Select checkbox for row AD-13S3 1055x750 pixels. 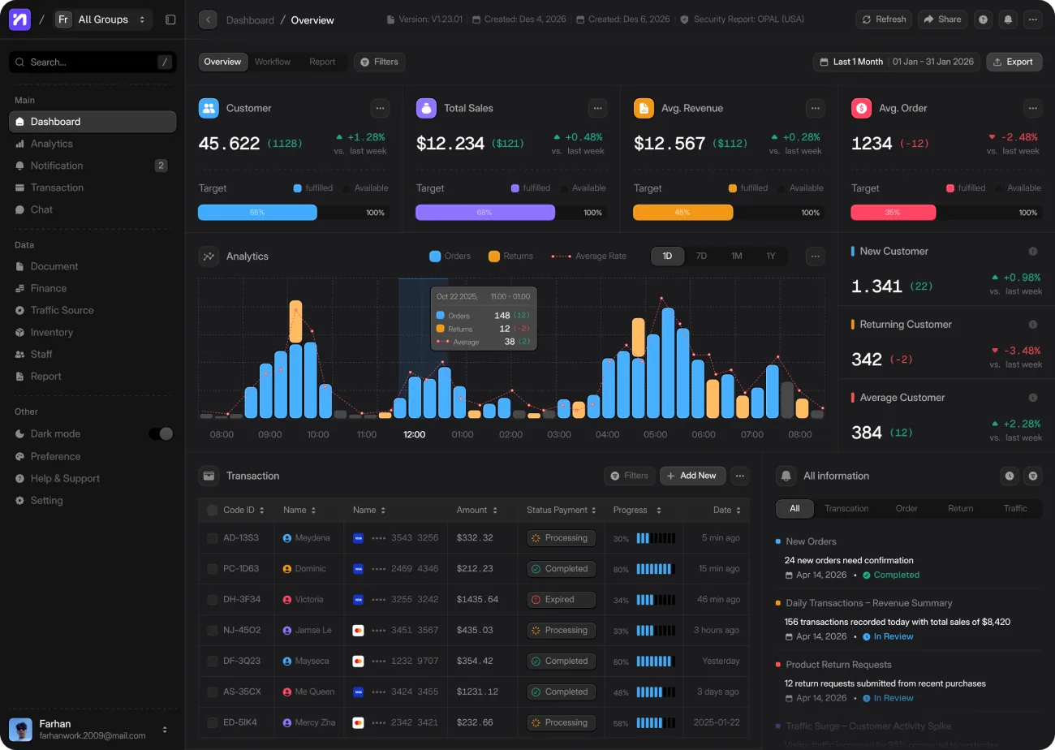tap(213, 538)
